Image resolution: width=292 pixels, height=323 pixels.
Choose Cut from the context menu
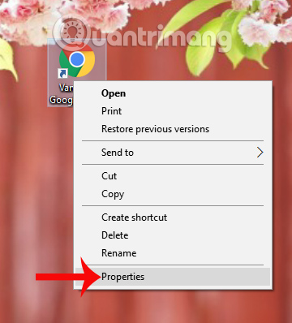click(x=173, y=176)
